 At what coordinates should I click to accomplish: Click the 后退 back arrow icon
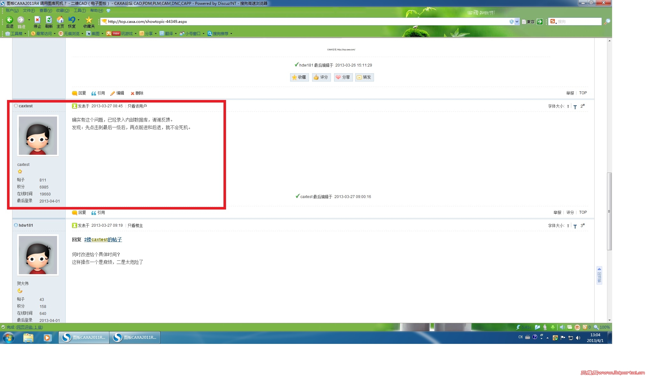(x=10, y=20)
